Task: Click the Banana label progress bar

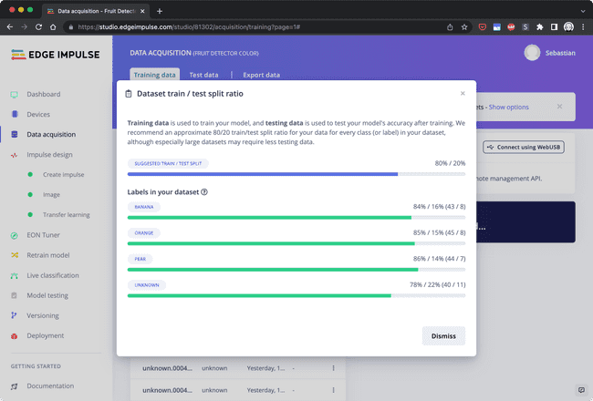Action: coord(296,218)
